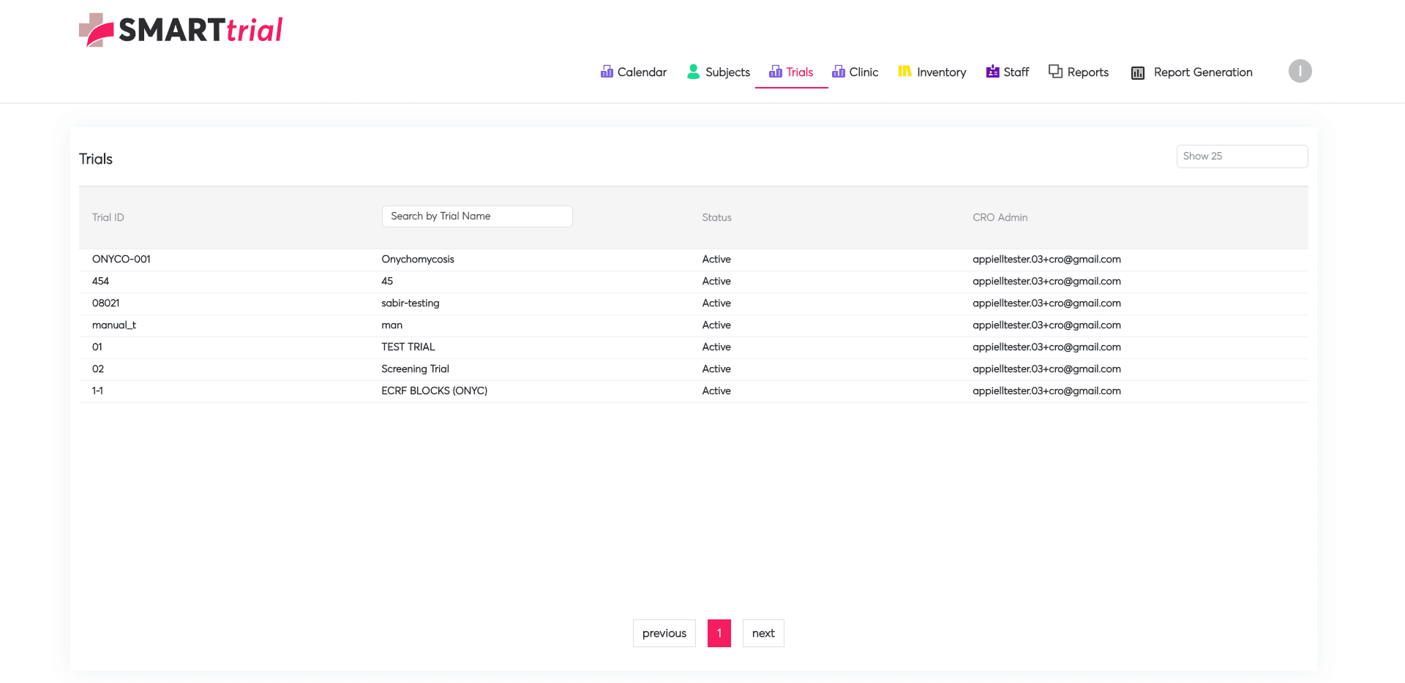Image resolution: width=1405 pixels, height=683 pixels.
Task: Click Active status for ECRF BLOCKS
Action: click(x=716, y=390)
